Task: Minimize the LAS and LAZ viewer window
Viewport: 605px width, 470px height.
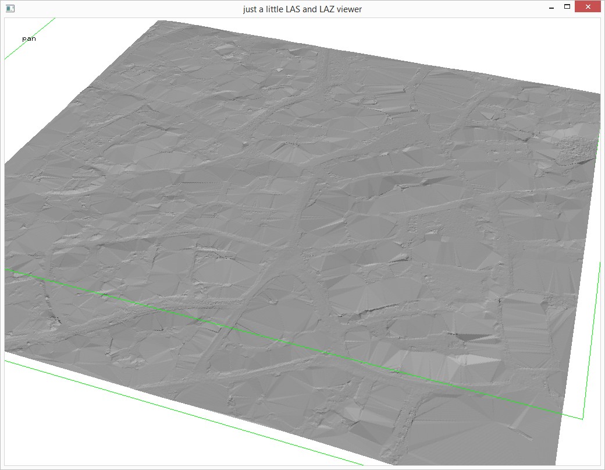Action: pyautogui.click(x=550, y=8)
